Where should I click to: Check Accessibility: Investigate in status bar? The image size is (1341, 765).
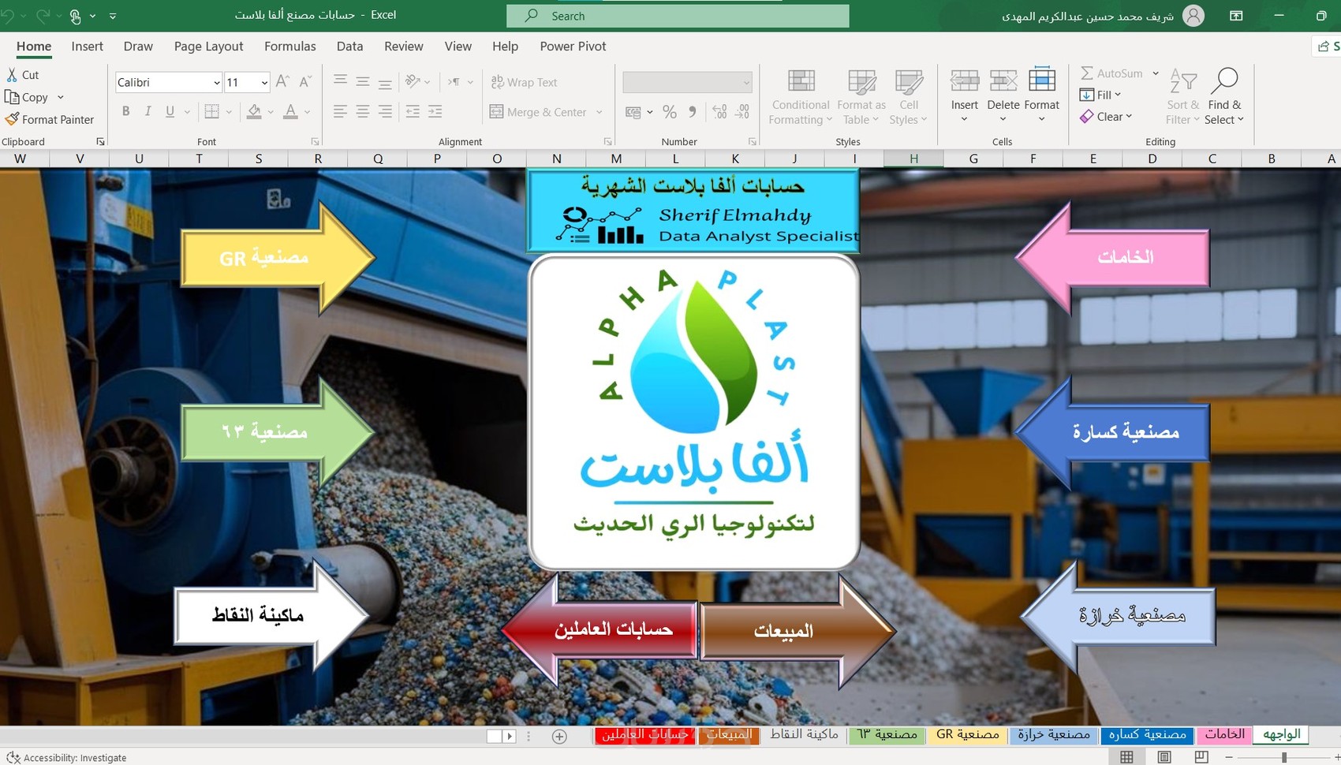click(x=68, y=758)
